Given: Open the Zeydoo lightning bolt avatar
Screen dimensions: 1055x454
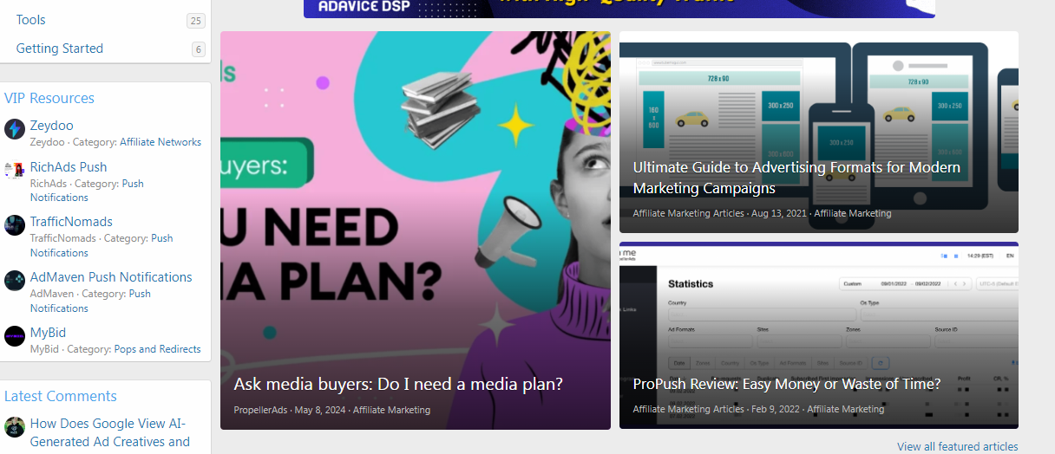Looking at the screenshot, I should pyautogui.click(x=15, y=129).
